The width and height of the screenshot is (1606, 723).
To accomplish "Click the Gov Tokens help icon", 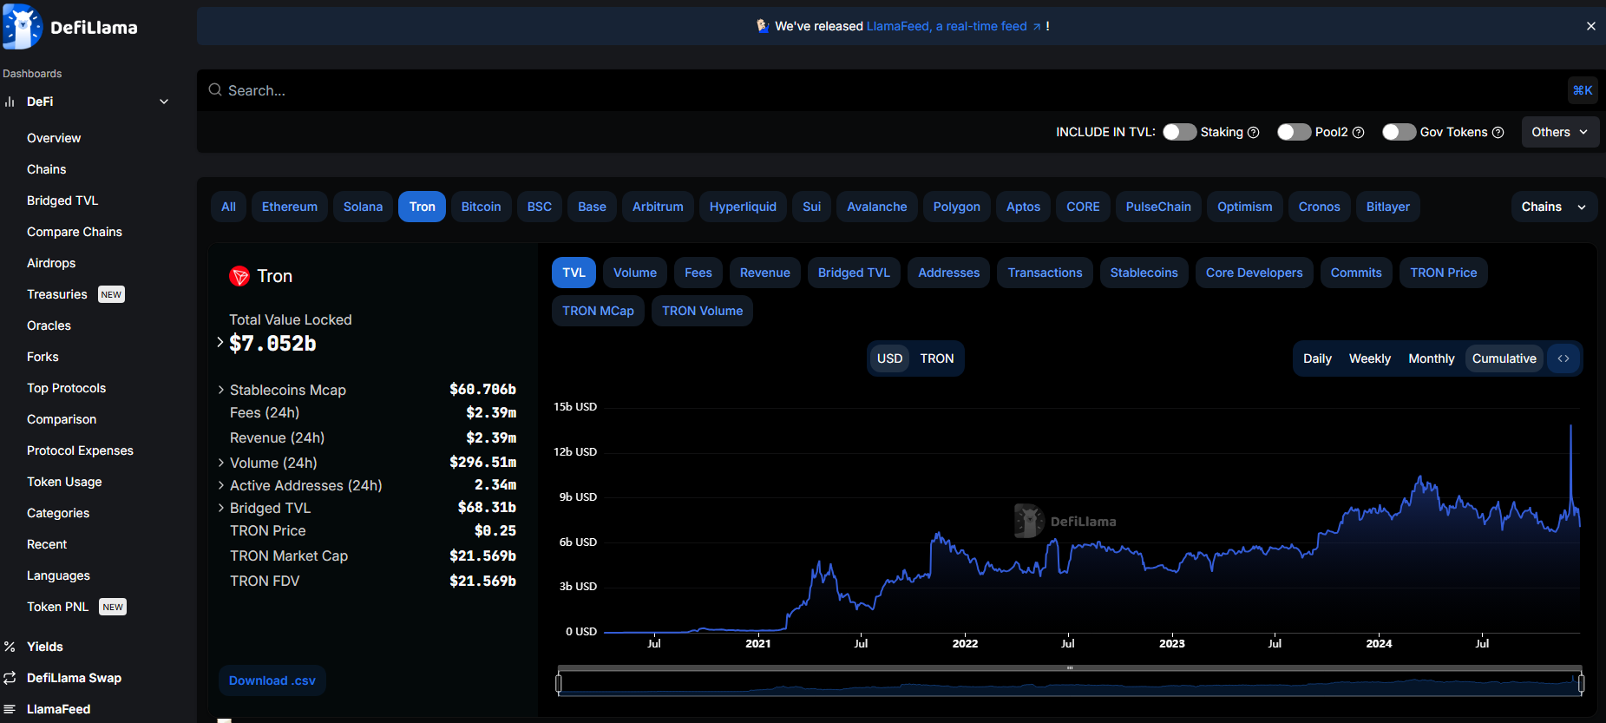I will tap(1498, 132).
